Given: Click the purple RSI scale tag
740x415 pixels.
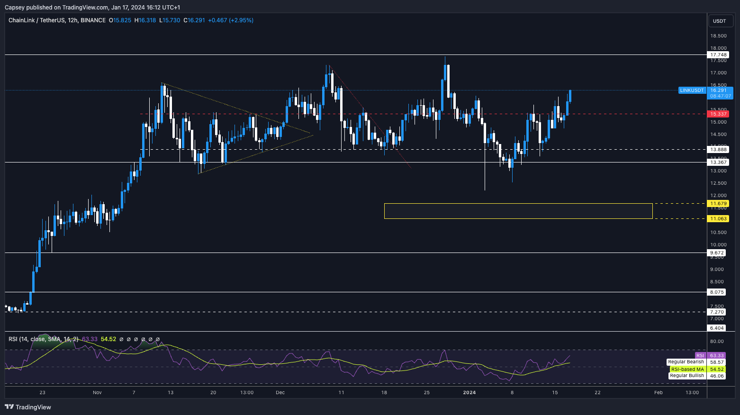Looking at the screenshot, I should [700, 355].
